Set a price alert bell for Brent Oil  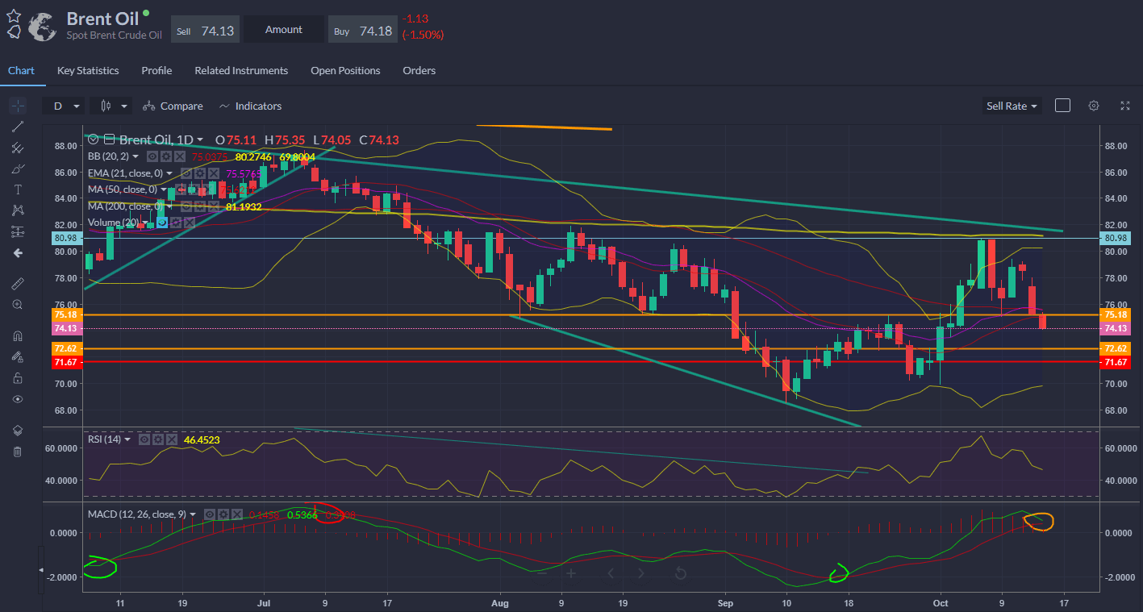point(14,32)
